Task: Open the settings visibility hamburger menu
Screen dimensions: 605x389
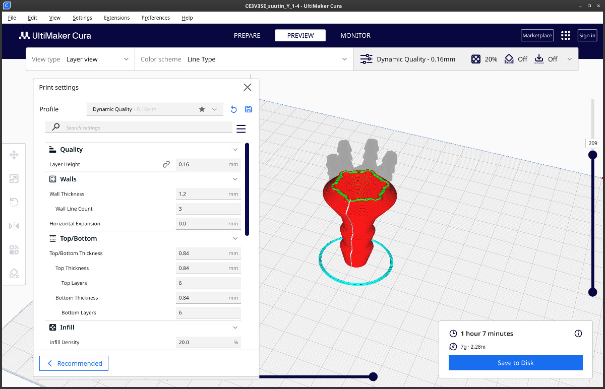Action: (241, 129)
